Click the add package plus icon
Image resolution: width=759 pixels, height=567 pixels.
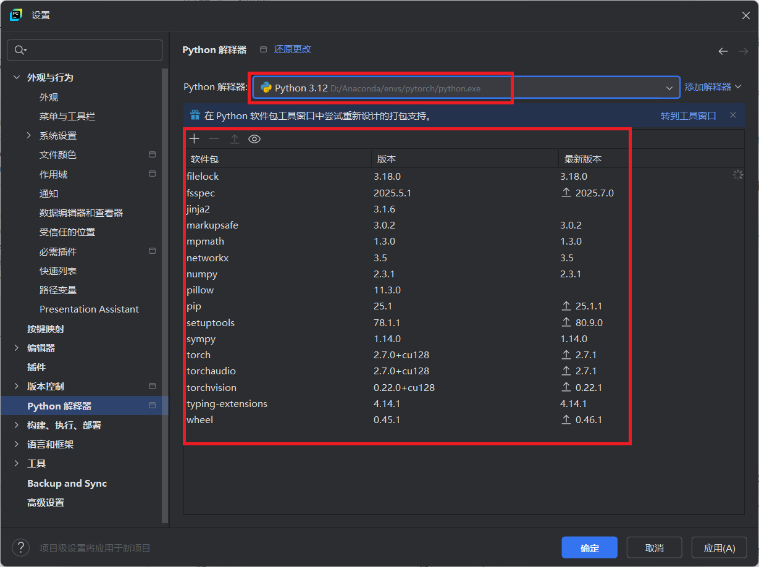click(x=194, y=139)
